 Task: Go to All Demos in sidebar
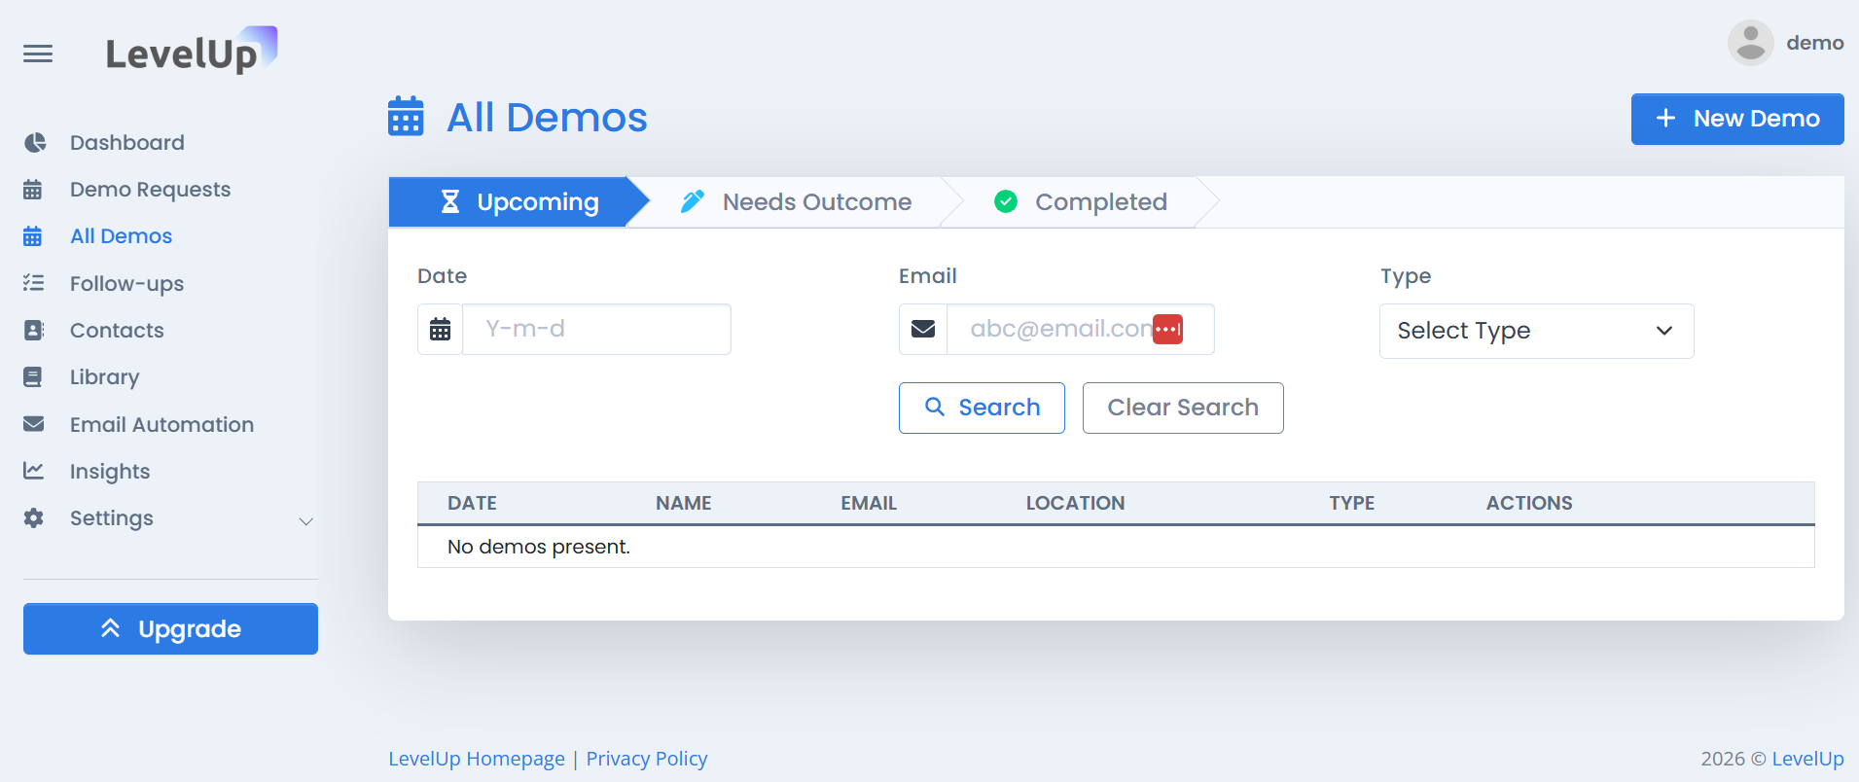click(x=121, y=236)
